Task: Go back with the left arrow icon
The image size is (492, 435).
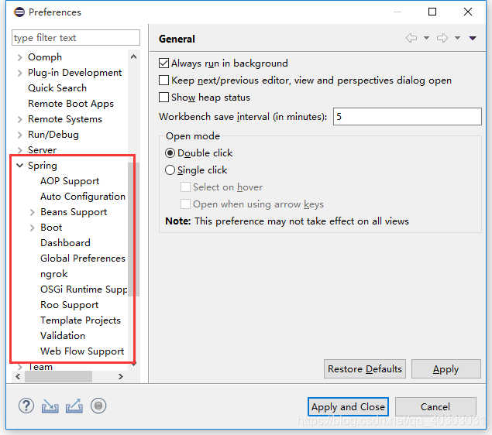Action: [411, 38]
